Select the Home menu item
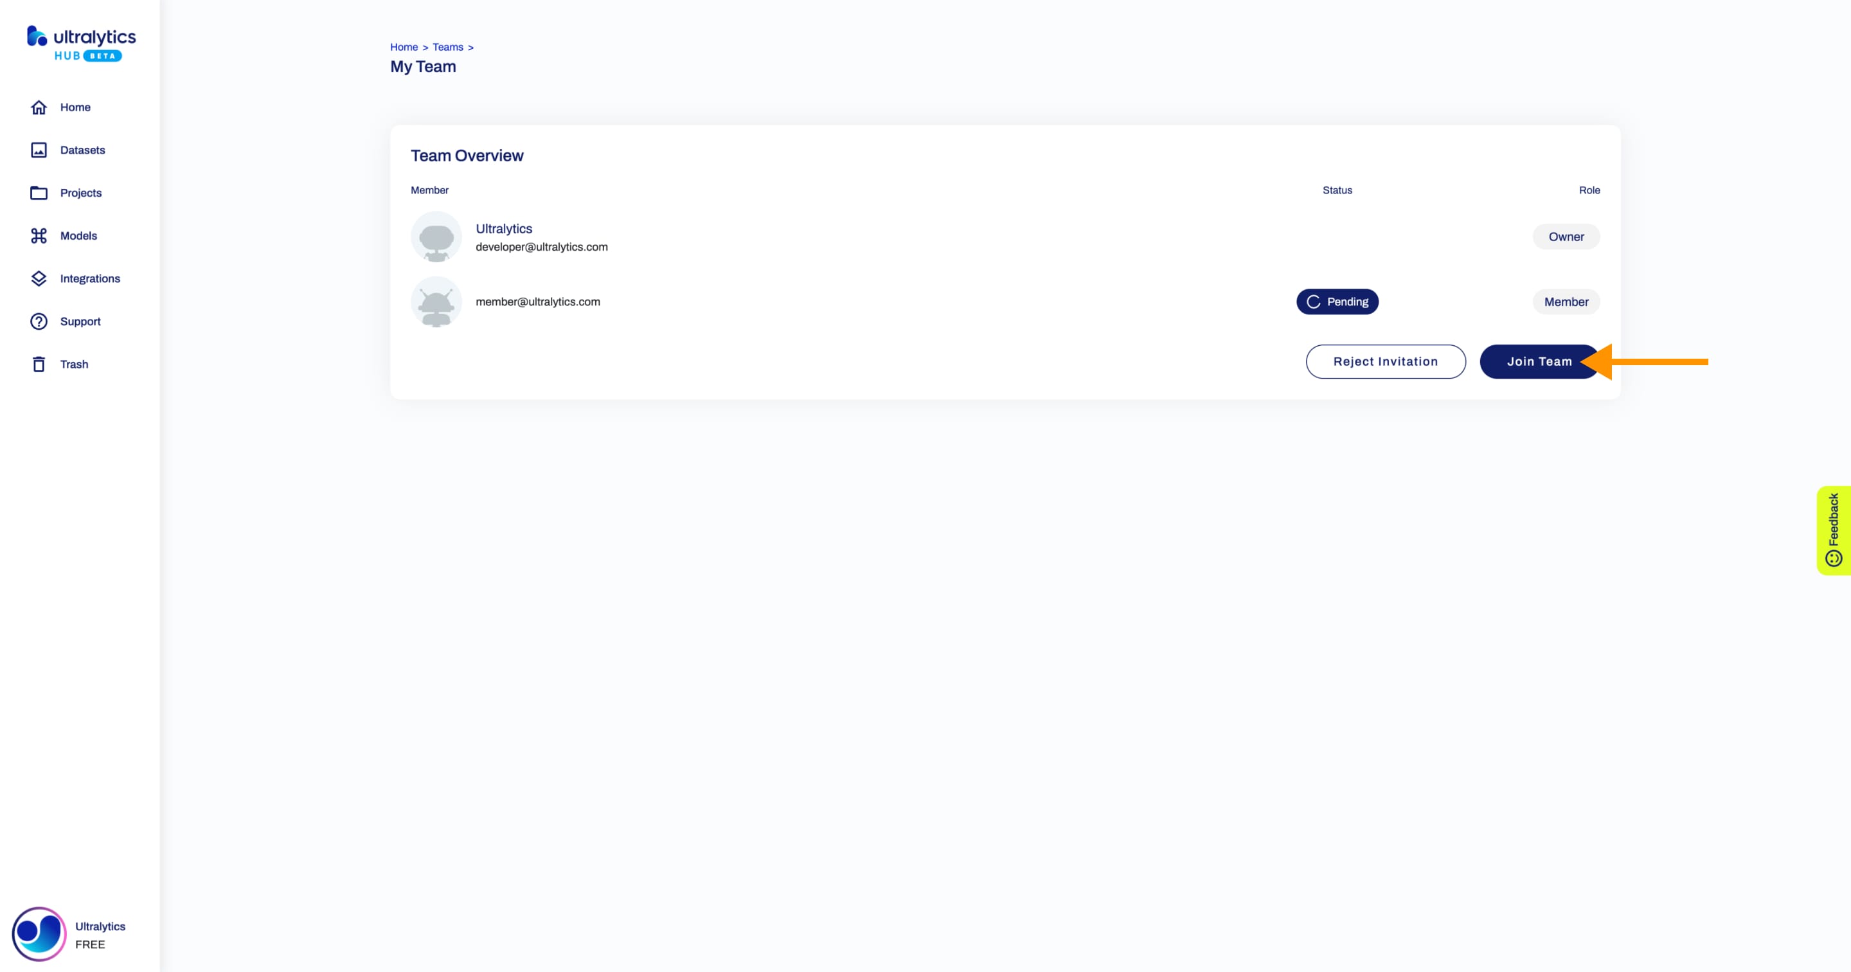1851x972 pixels. tap(75, 107)
